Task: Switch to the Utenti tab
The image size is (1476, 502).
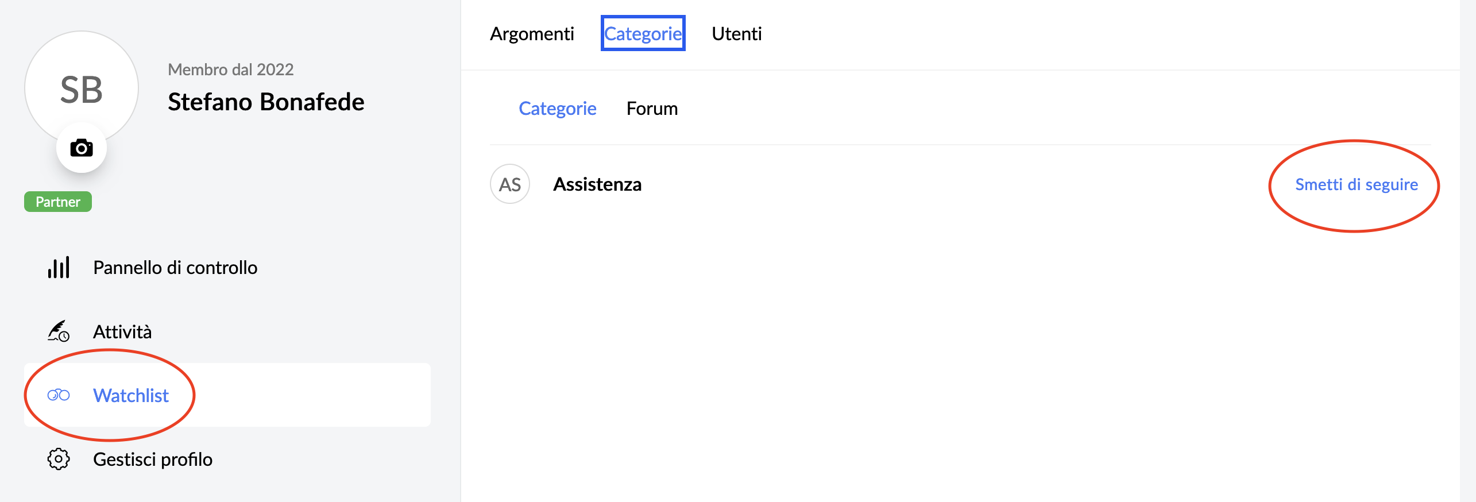Action: [736, 34]
